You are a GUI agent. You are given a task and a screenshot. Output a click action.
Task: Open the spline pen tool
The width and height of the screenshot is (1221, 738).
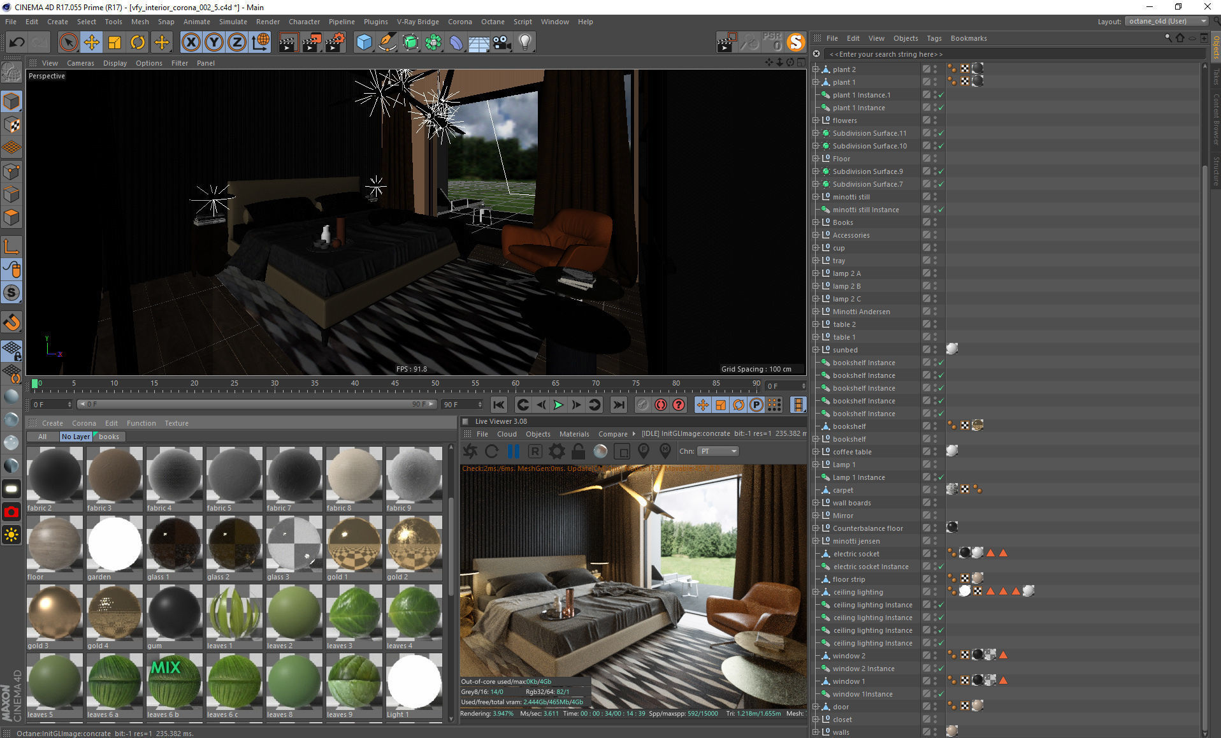[387, 43]
